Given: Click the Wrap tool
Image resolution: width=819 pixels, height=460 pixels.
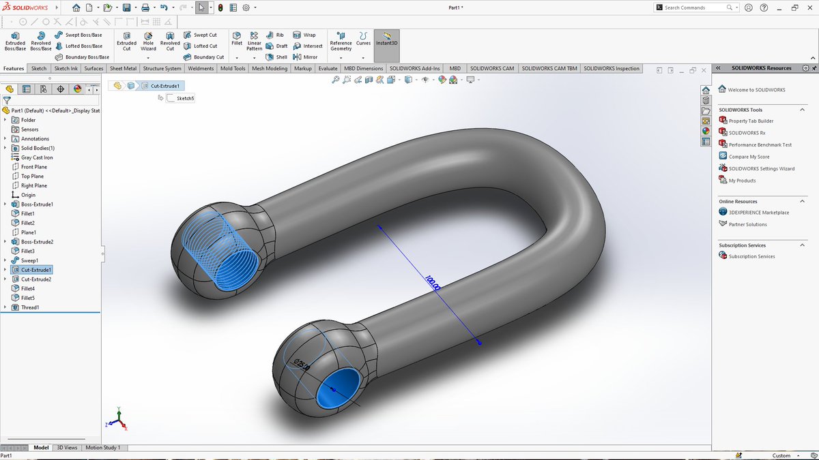Looking at the screenshot, I should [304, 35].
